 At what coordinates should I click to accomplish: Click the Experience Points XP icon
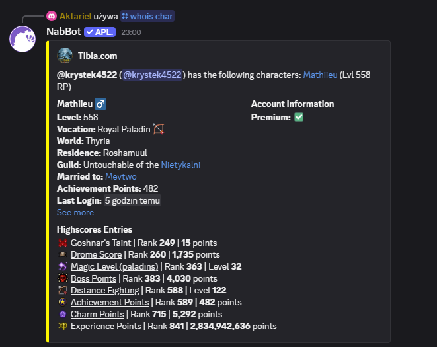click(63, 326)
